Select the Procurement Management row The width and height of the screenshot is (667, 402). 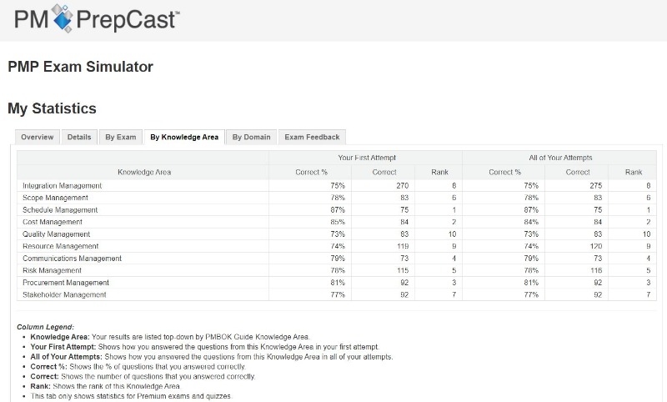(337, 283)
